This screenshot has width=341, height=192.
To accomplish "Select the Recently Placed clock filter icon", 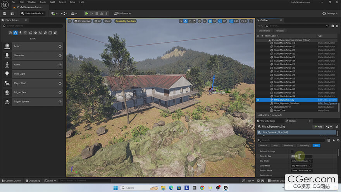I will 10,33.
